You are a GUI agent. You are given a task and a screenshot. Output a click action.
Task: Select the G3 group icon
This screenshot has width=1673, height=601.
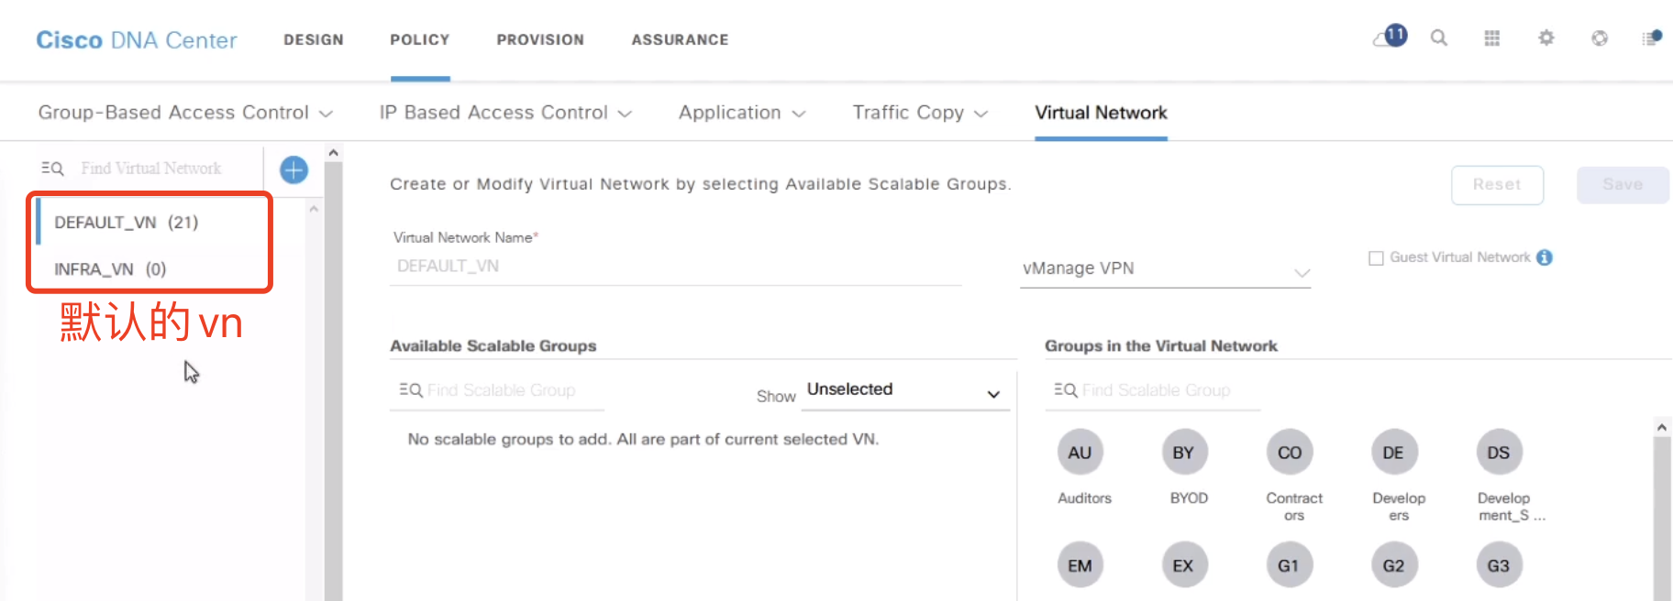1499,565
